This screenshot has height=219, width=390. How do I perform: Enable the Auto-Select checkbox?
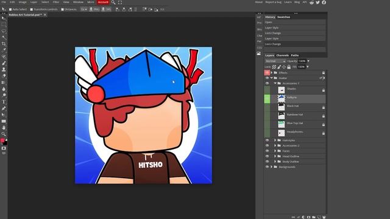coord(10,10)
